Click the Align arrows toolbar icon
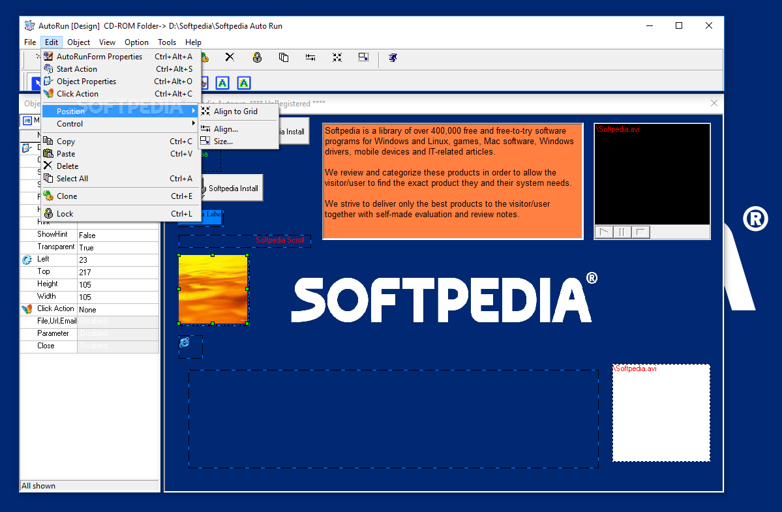This screenshot has width=782, height=512. point(310,57)
